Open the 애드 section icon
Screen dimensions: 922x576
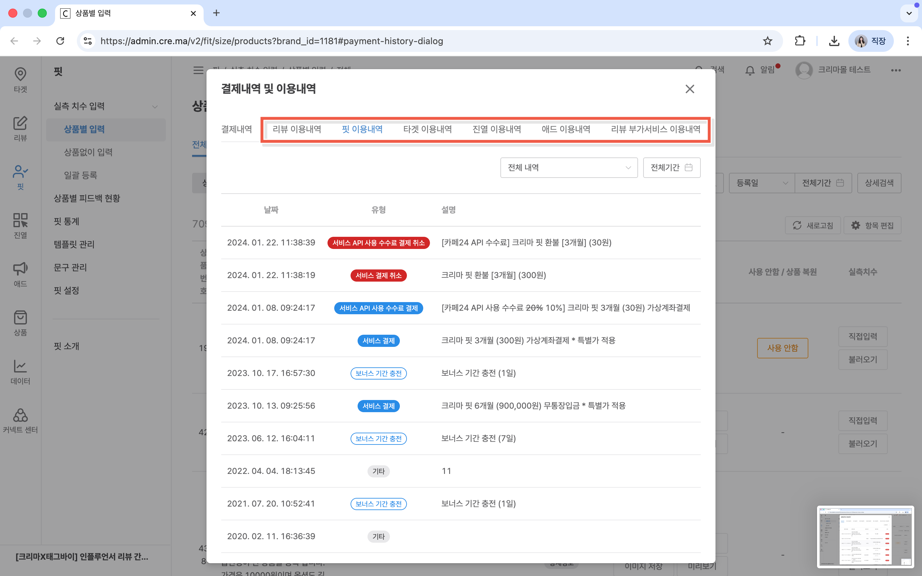tap(20, 274)
